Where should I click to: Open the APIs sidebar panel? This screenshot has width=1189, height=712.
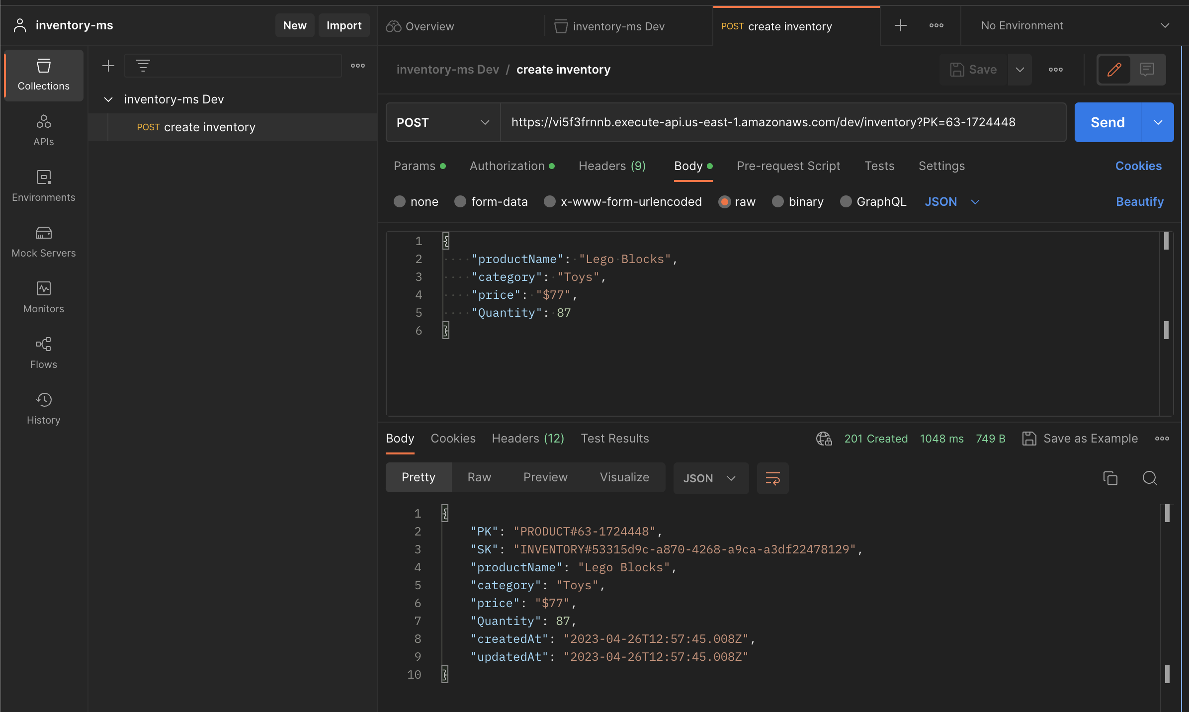(x=44, y=131)
